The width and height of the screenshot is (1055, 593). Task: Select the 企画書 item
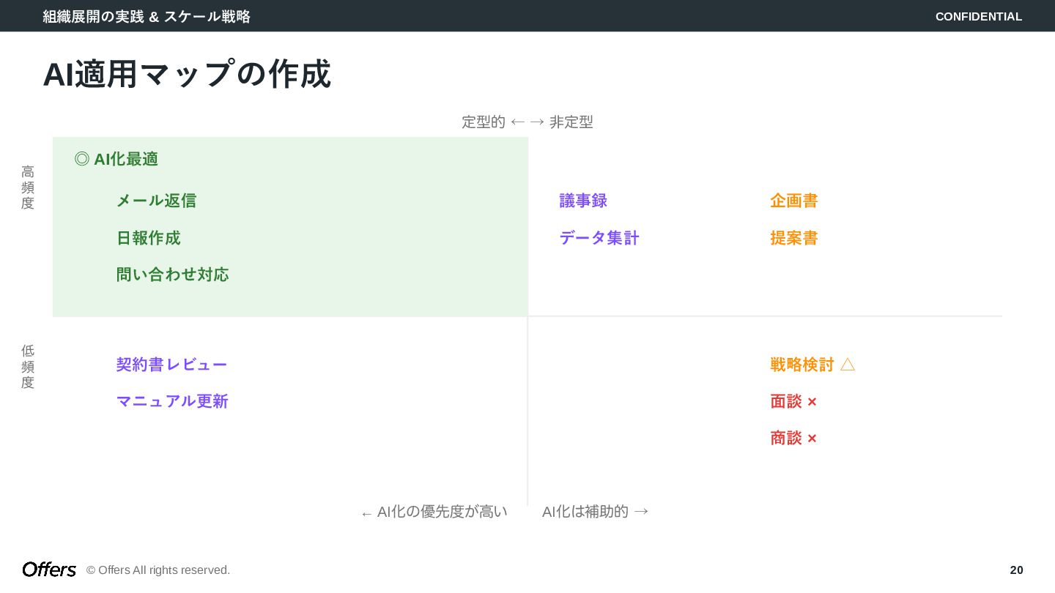tap(793, 201)
